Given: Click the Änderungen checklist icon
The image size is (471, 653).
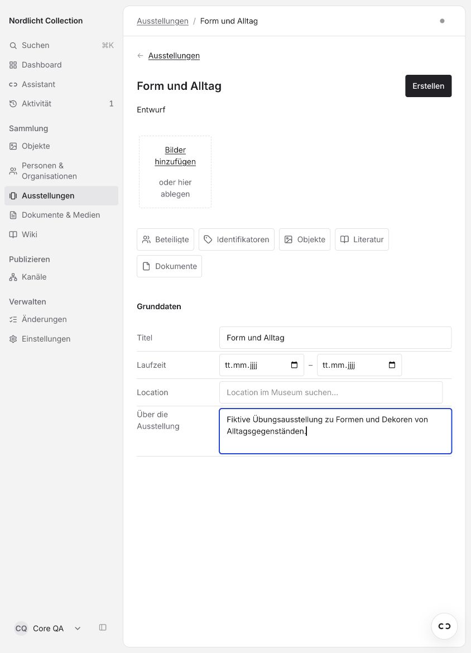Looking at the screenshot, I should (13, 319).
